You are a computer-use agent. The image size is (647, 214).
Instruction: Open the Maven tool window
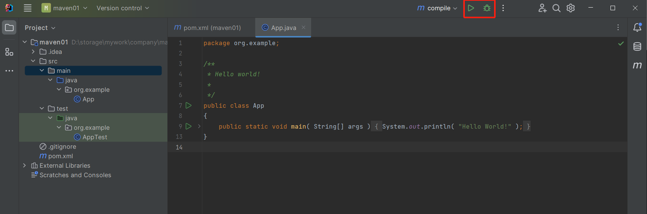coord(637,65)
